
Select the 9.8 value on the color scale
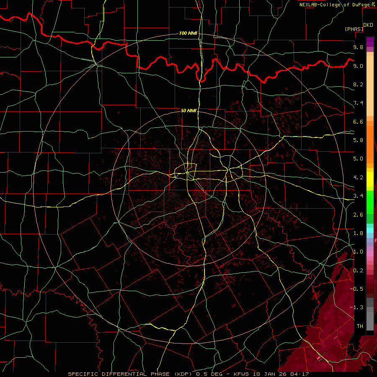tap(358, 47)
